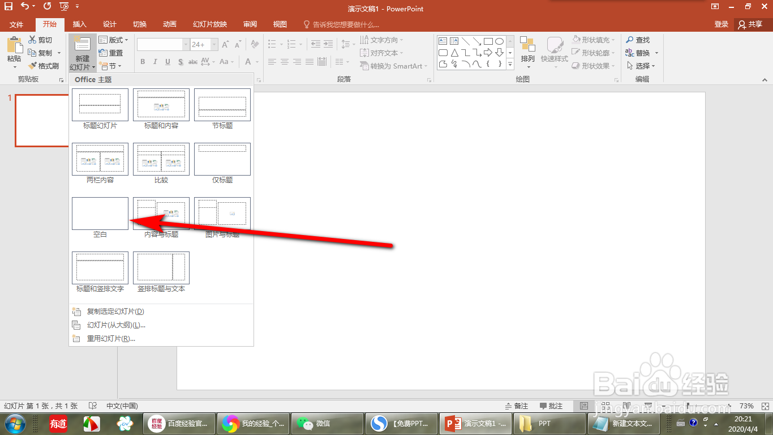773x435 pixels.
Task: Toggle Italic formatting
Action: pyautogui.click(x=155, y=62)
